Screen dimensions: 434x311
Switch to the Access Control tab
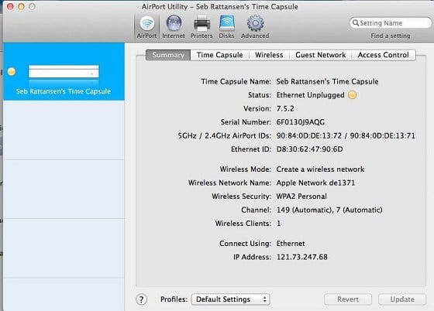[384, 55]
